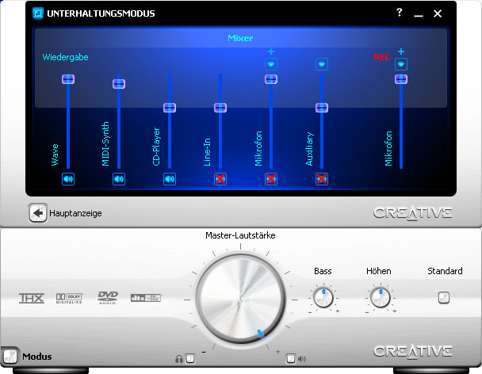Minimize the Unterhaltungsmodus window
The image size is (482, 374).
(419, 14)
